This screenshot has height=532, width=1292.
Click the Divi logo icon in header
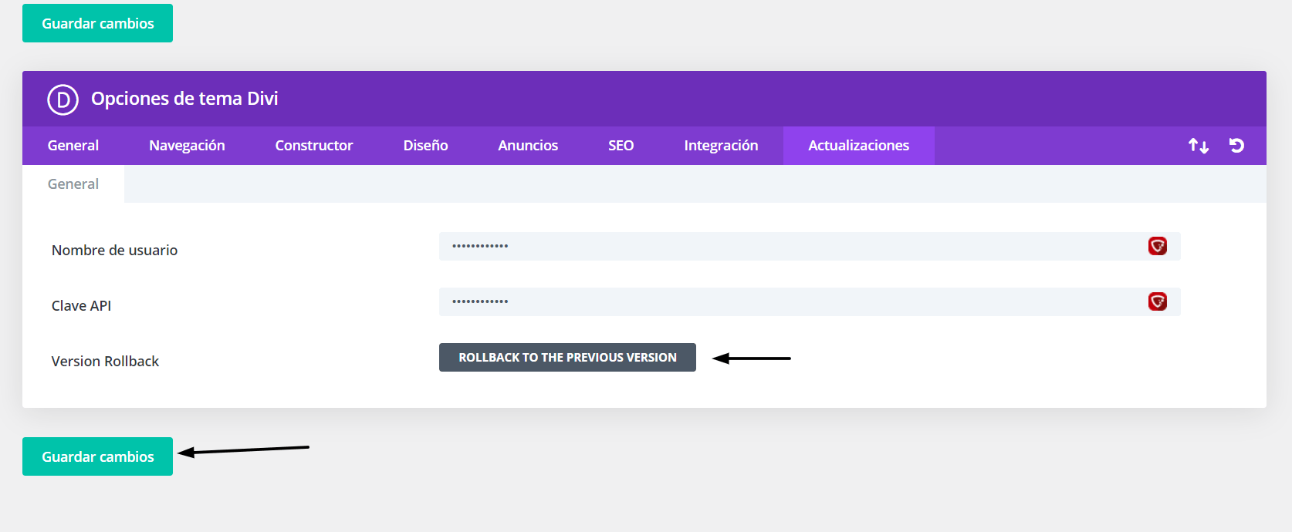tap(63, 99)
